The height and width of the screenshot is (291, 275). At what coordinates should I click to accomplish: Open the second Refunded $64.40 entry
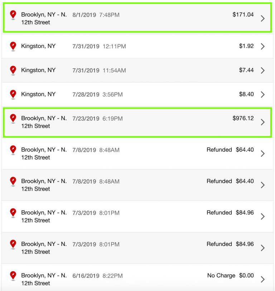pos(137,185)
